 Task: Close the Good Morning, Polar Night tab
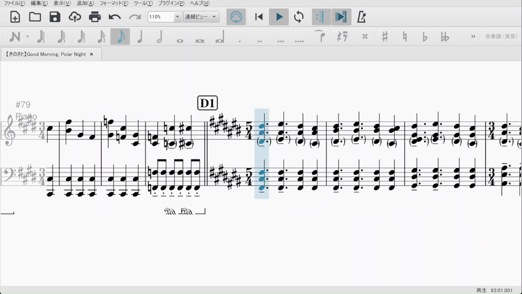click(91, 54)
